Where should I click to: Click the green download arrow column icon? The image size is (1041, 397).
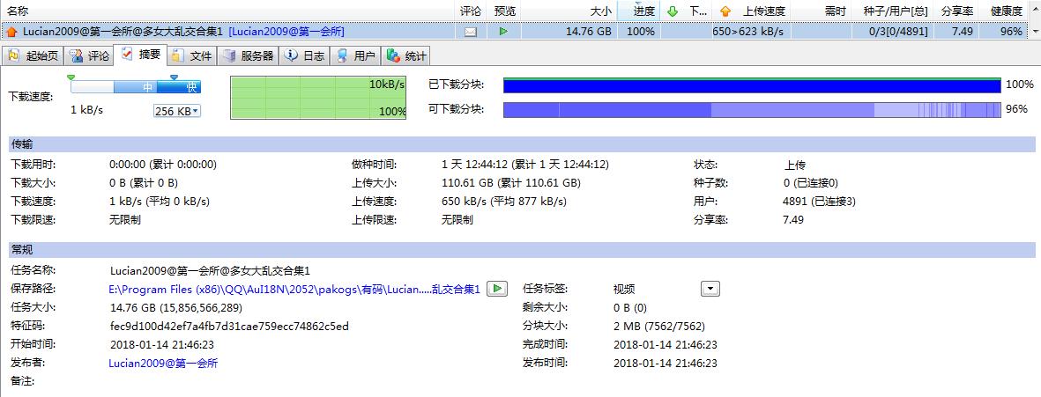coord(673,11)
